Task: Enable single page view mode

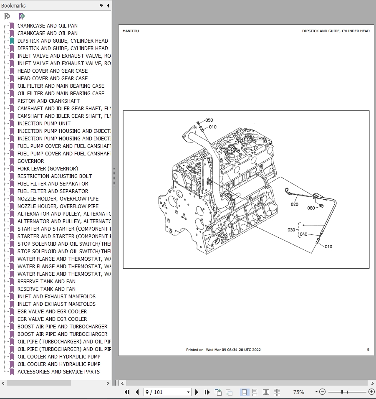Action: (x=244, y=392)
